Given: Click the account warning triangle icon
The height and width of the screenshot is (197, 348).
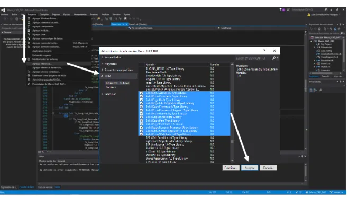Looking at the screenshot, I should pos(309,15).
